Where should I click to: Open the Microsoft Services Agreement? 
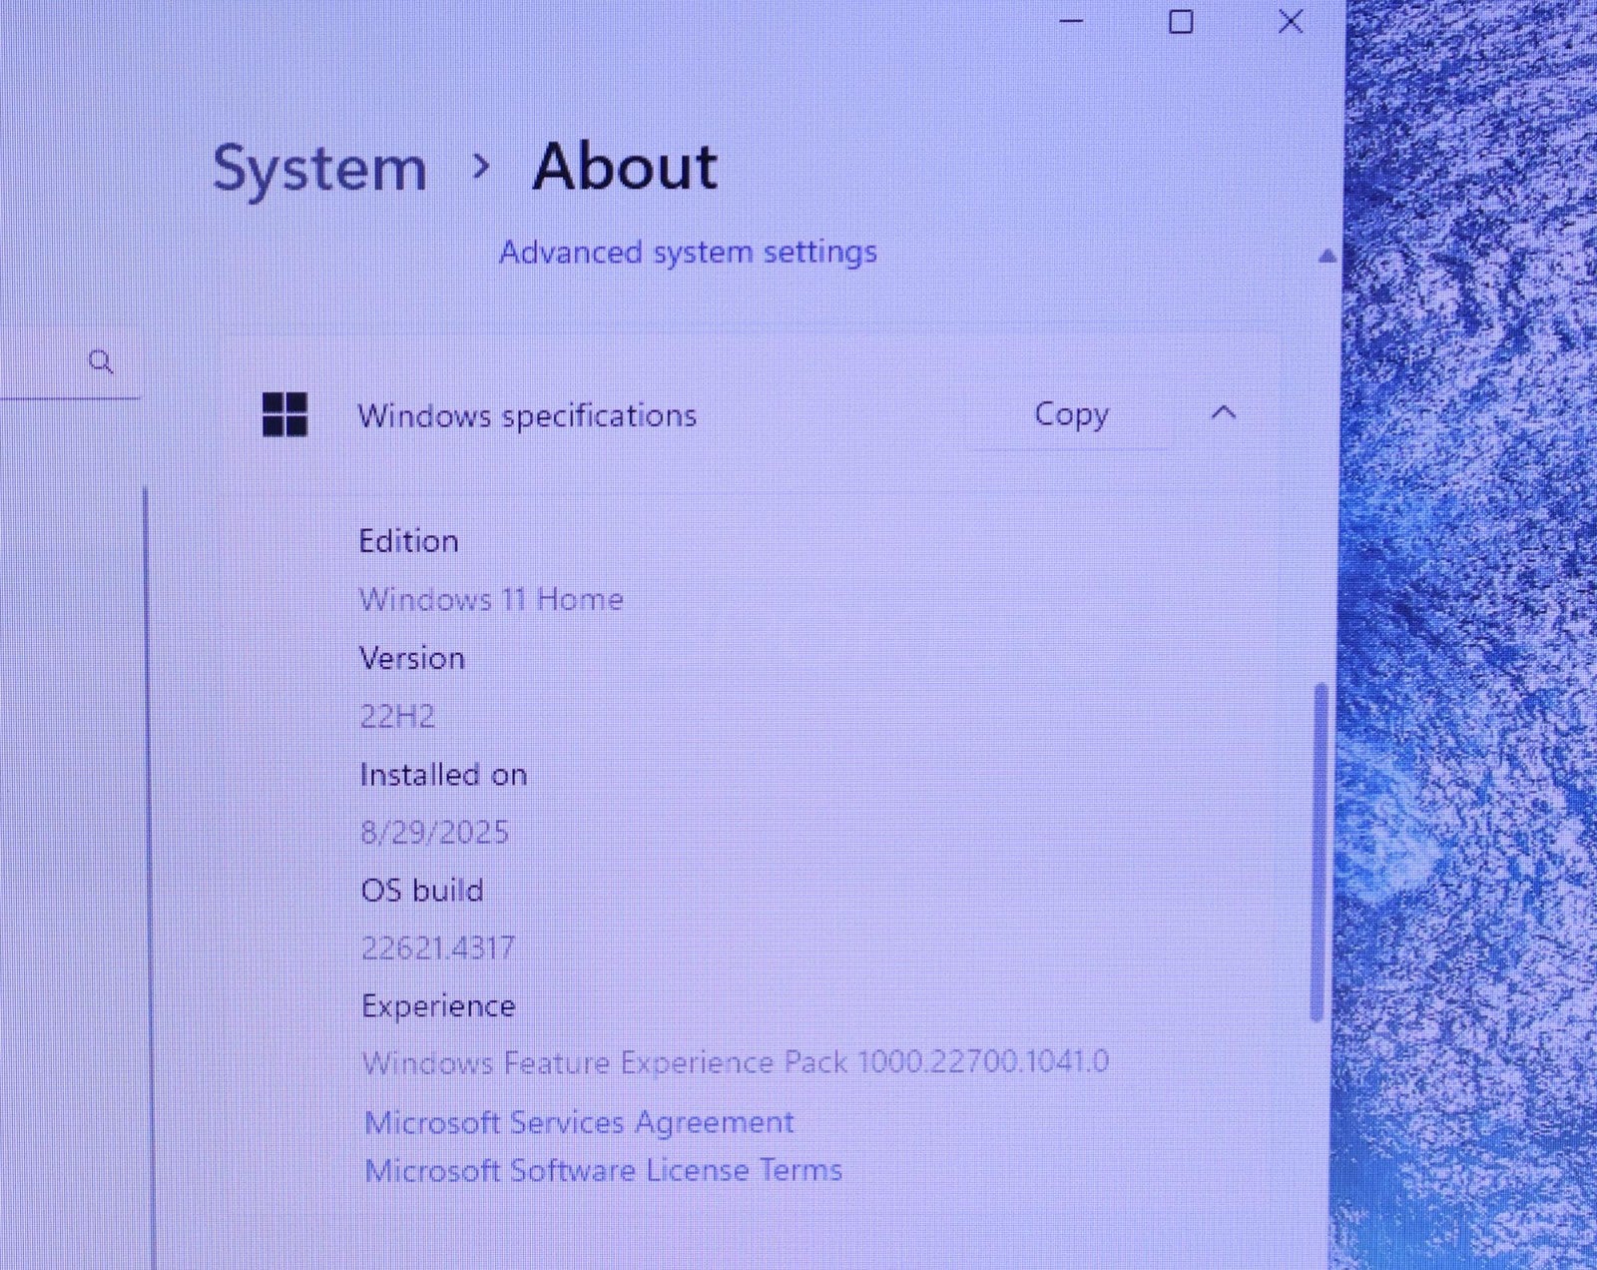[579, 1122]
